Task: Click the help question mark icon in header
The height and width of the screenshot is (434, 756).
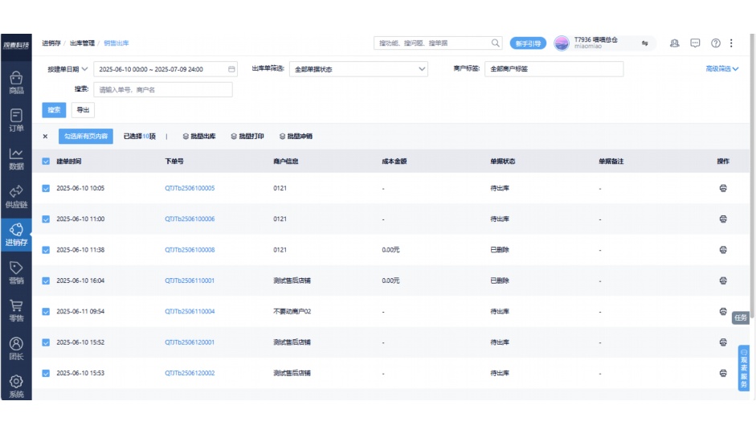Action: tap(715, 43)
